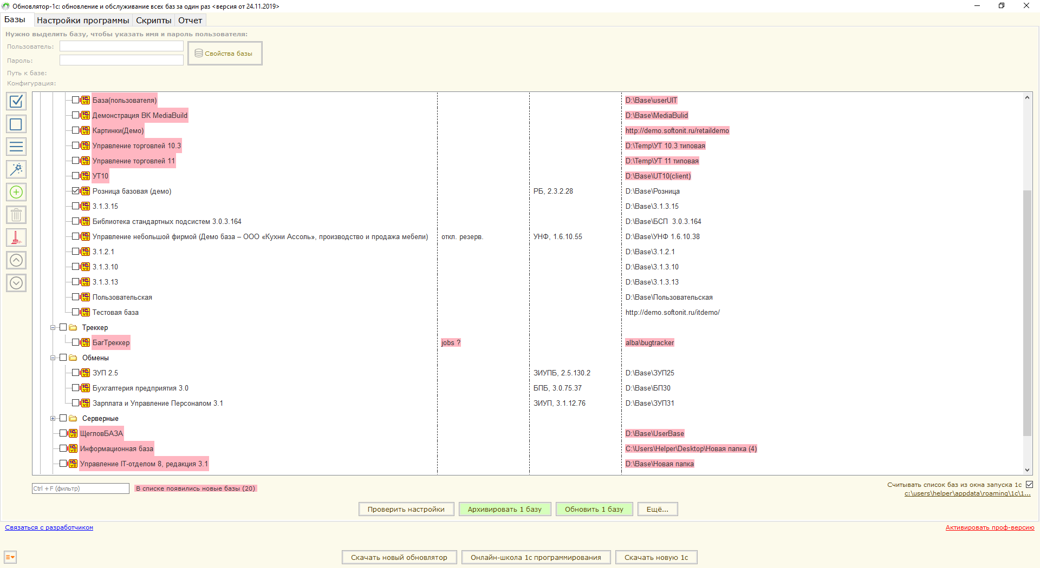
Task: Expand the Серверные folder node
Action: tap(53, 418)
